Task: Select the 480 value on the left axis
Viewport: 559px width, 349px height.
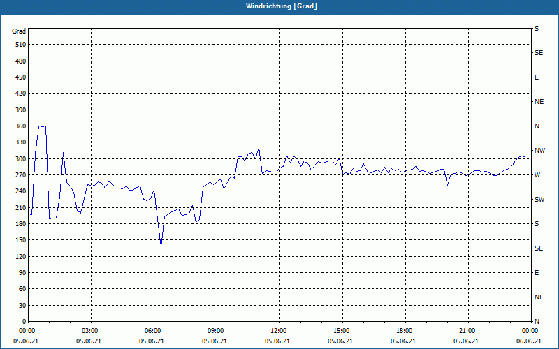Action: (21, 61)
